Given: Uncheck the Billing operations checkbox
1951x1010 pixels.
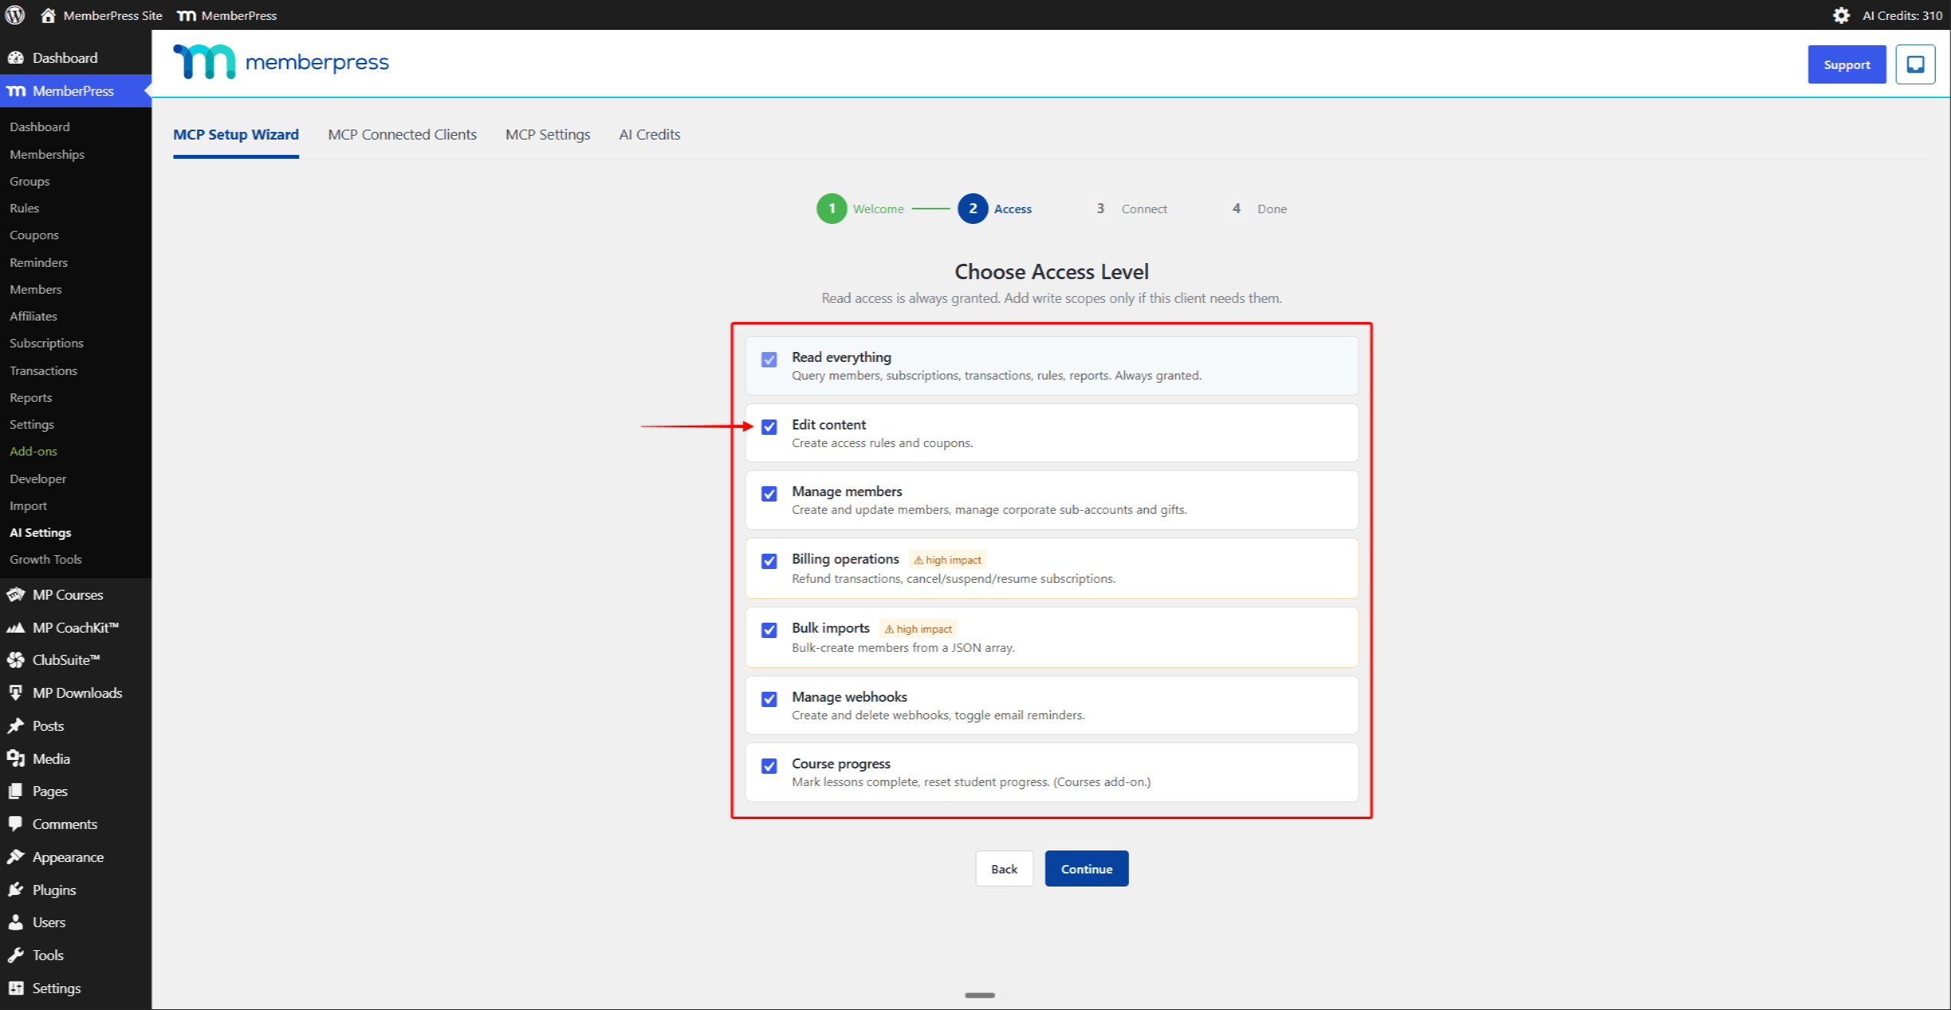Looking at the screenshot, I should click(768, 561).
